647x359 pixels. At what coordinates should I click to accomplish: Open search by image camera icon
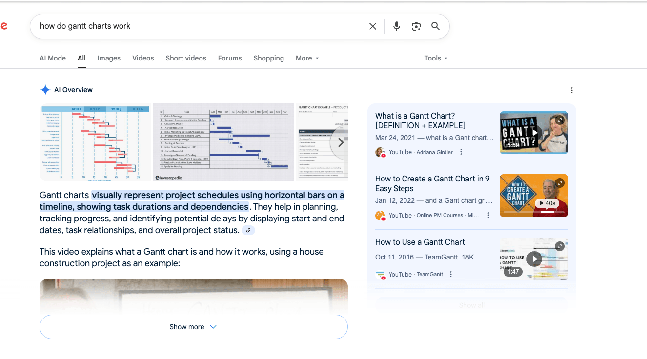[416, 26]
